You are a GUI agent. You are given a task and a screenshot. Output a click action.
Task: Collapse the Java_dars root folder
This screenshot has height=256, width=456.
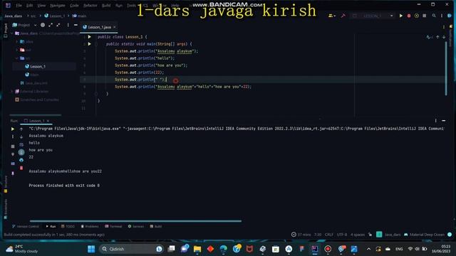click(12, 33)
